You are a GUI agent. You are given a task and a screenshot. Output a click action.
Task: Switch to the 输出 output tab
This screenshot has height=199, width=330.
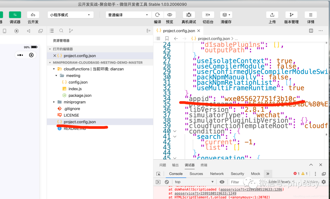tap(175, 165)
